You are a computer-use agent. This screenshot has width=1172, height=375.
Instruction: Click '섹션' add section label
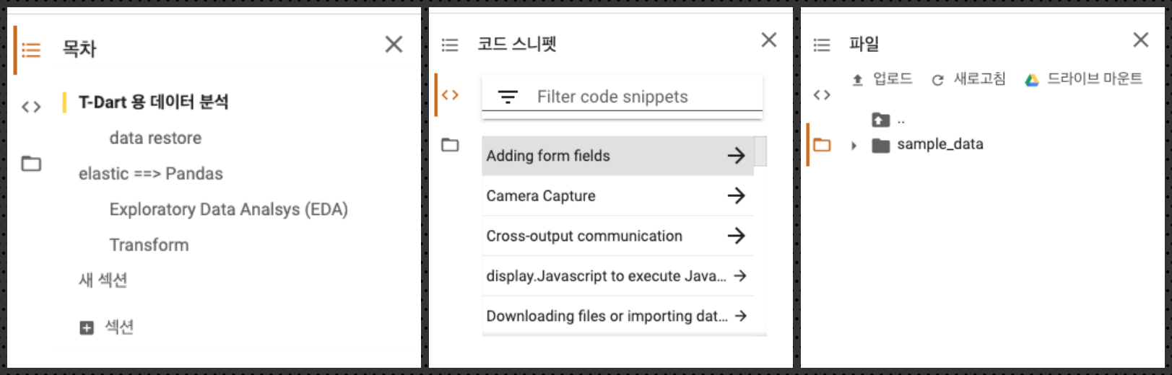119,327
